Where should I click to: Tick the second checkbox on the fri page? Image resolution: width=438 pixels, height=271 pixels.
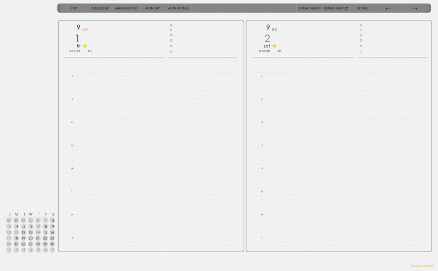click(x=171, y=30)
